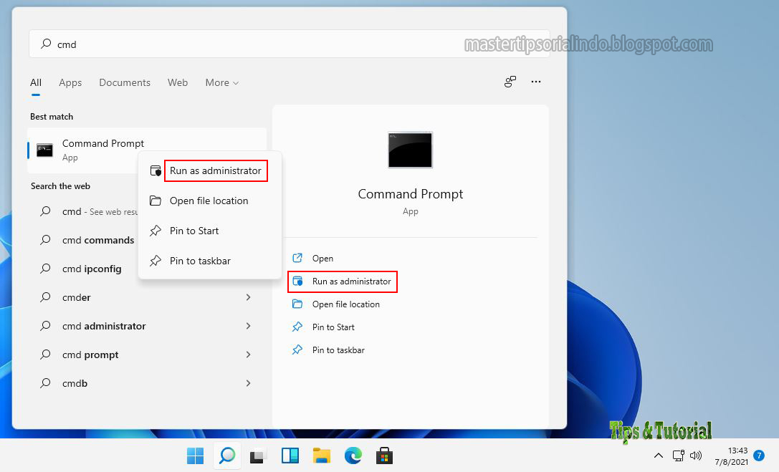The height and width of the screenshot is (472, 779).
Task: Click the network icon in the system tray
Action: tap(678, 456)
